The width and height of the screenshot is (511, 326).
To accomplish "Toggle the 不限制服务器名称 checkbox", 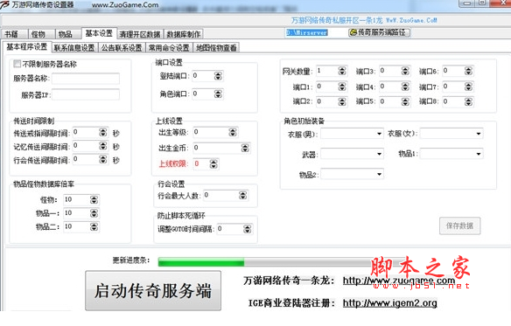I will click(17, 64).
